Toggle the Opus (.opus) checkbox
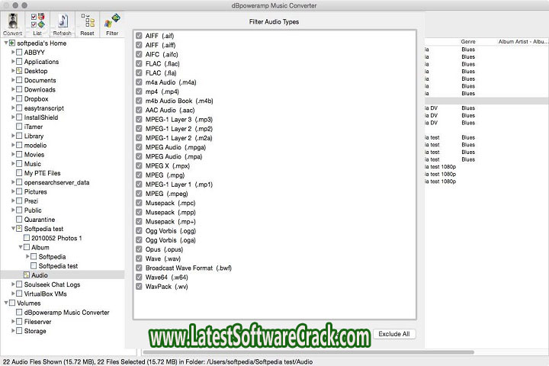549x366 pixels. [x=139, y=249]
